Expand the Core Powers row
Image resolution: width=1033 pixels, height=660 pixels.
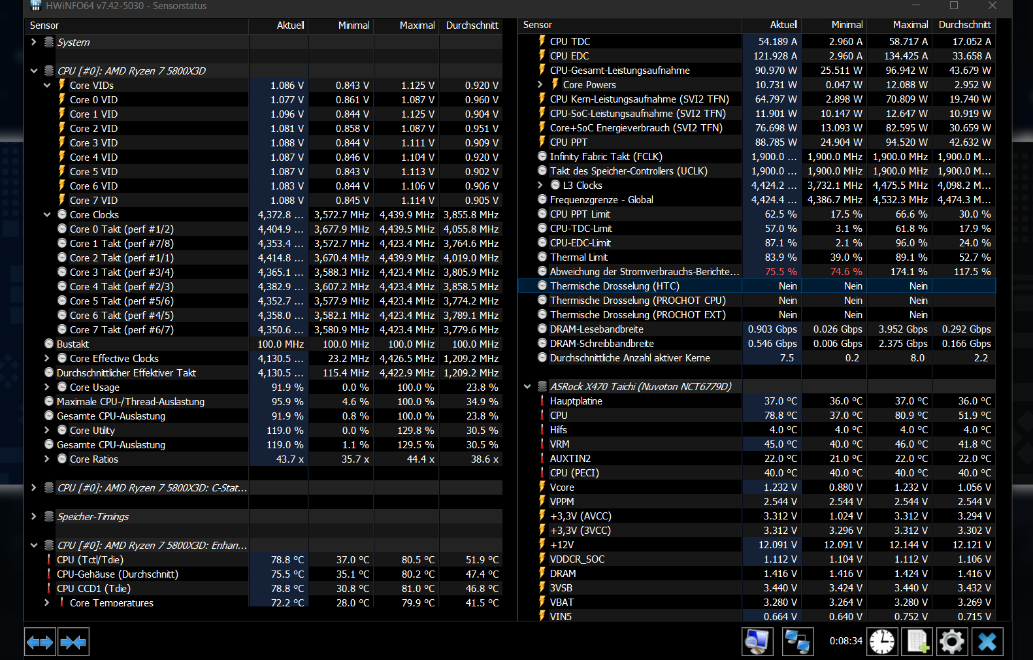tap(540, 84)
